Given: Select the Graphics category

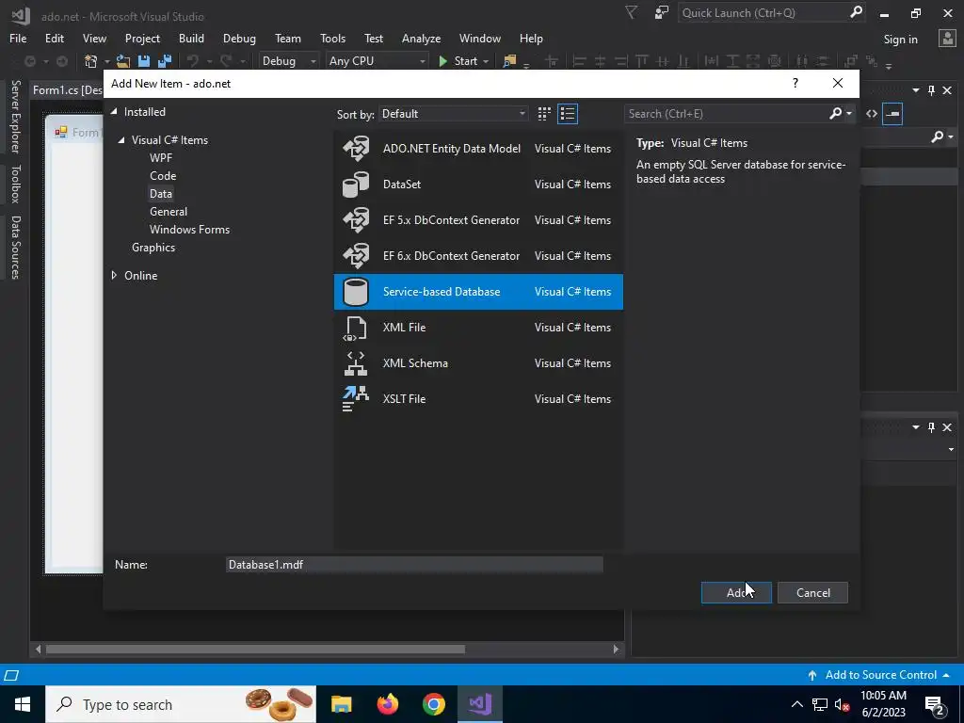Looking at the screenshot, I should [x=153, y=248].
